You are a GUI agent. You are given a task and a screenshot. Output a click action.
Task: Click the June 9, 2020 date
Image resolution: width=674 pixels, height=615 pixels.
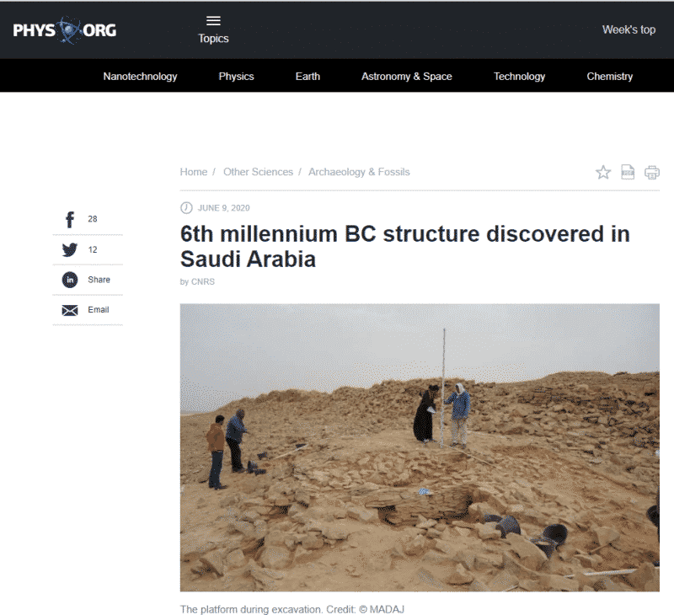223,208
